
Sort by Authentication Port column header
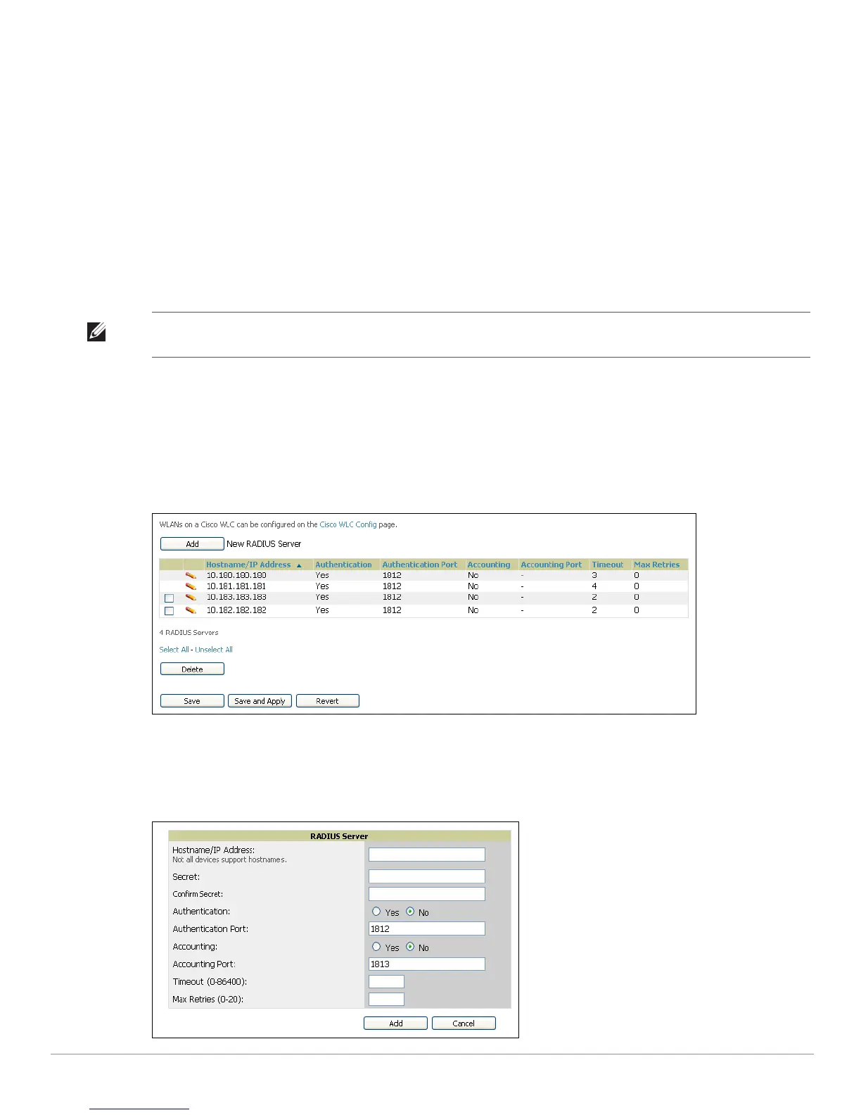pos(420,565)
